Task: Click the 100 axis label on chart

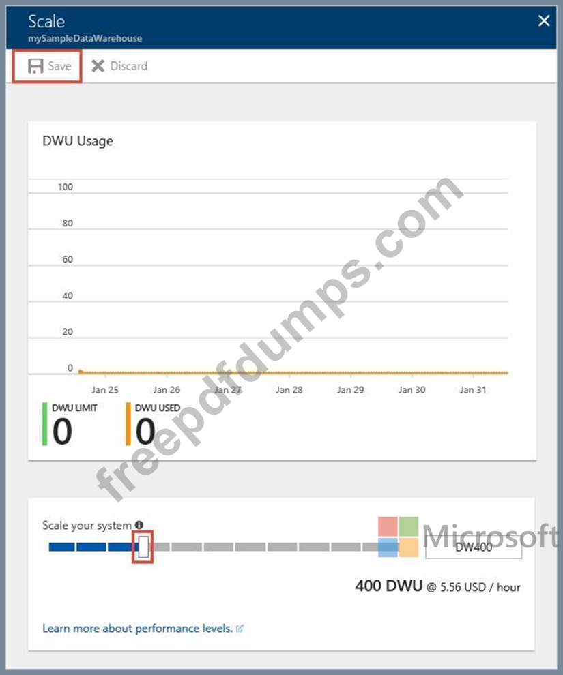Action: (66, 187)
